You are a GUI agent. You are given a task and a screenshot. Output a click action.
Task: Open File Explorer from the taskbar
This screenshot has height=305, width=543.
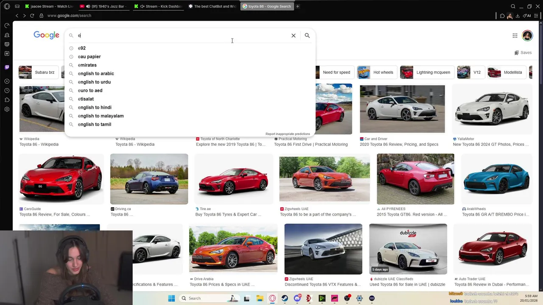click(260, 298)
